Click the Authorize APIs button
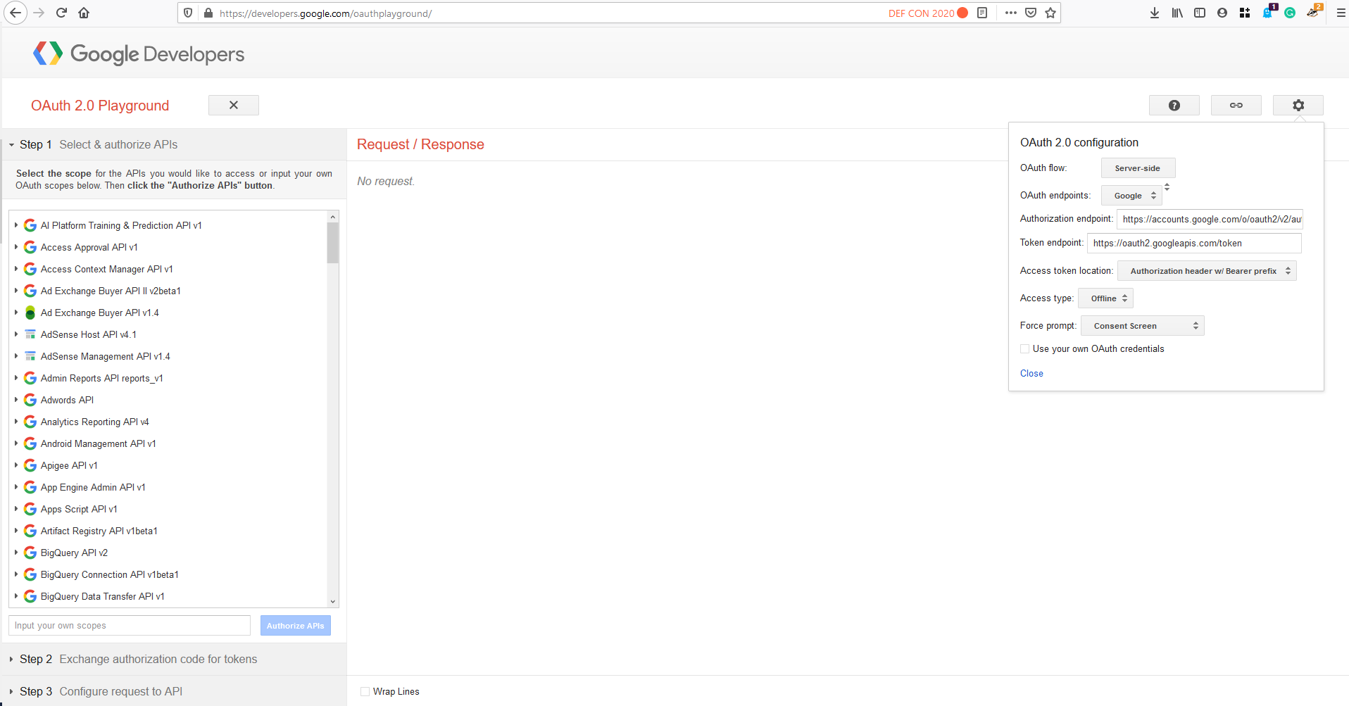1349x706 pixels. [x=296, y=626]
